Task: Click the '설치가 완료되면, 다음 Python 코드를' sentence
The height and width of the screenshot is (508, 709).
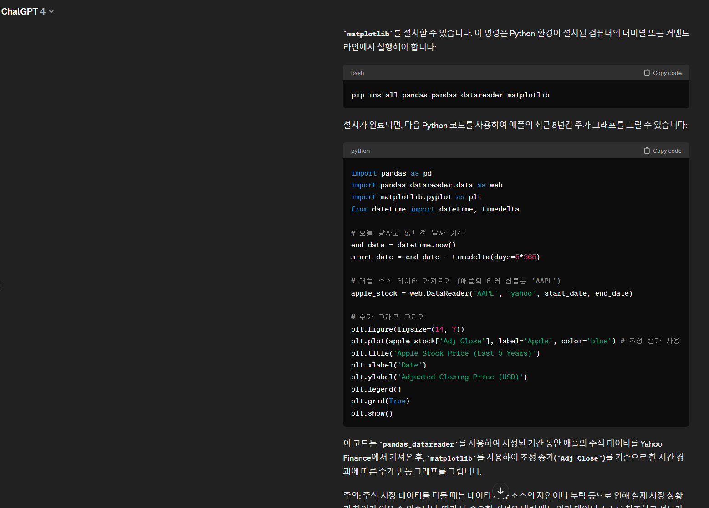Action: [x=515, y=125]
